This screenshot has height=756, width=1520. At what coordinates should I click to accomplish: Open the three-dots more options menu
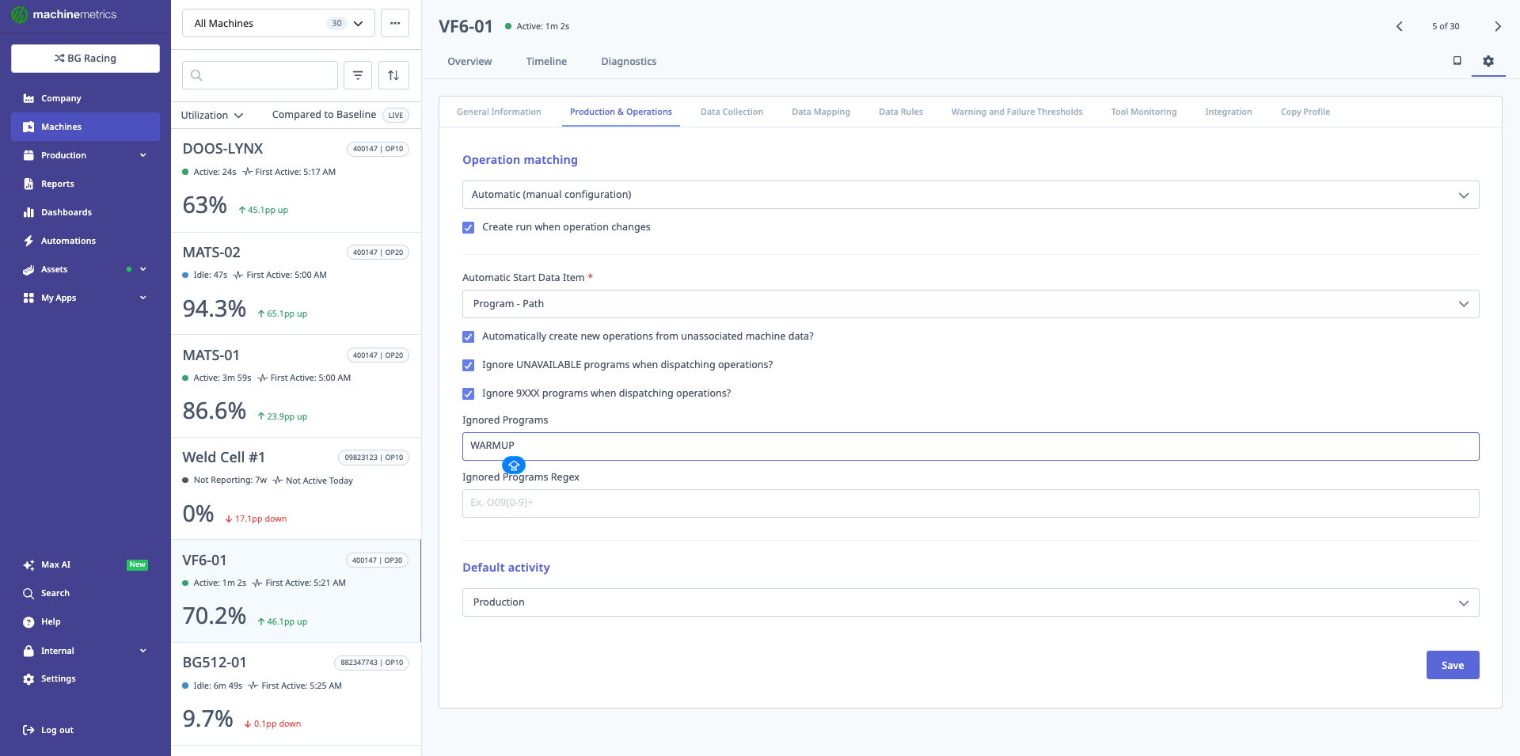(x=395, y=23)
